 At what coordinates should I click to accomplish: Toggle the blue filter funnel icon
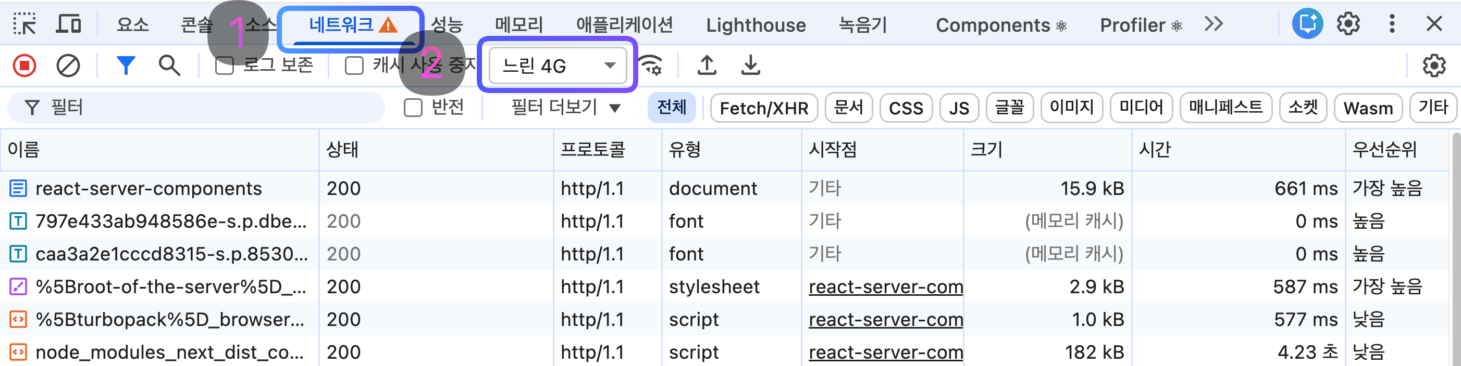[x=126, y=66]
